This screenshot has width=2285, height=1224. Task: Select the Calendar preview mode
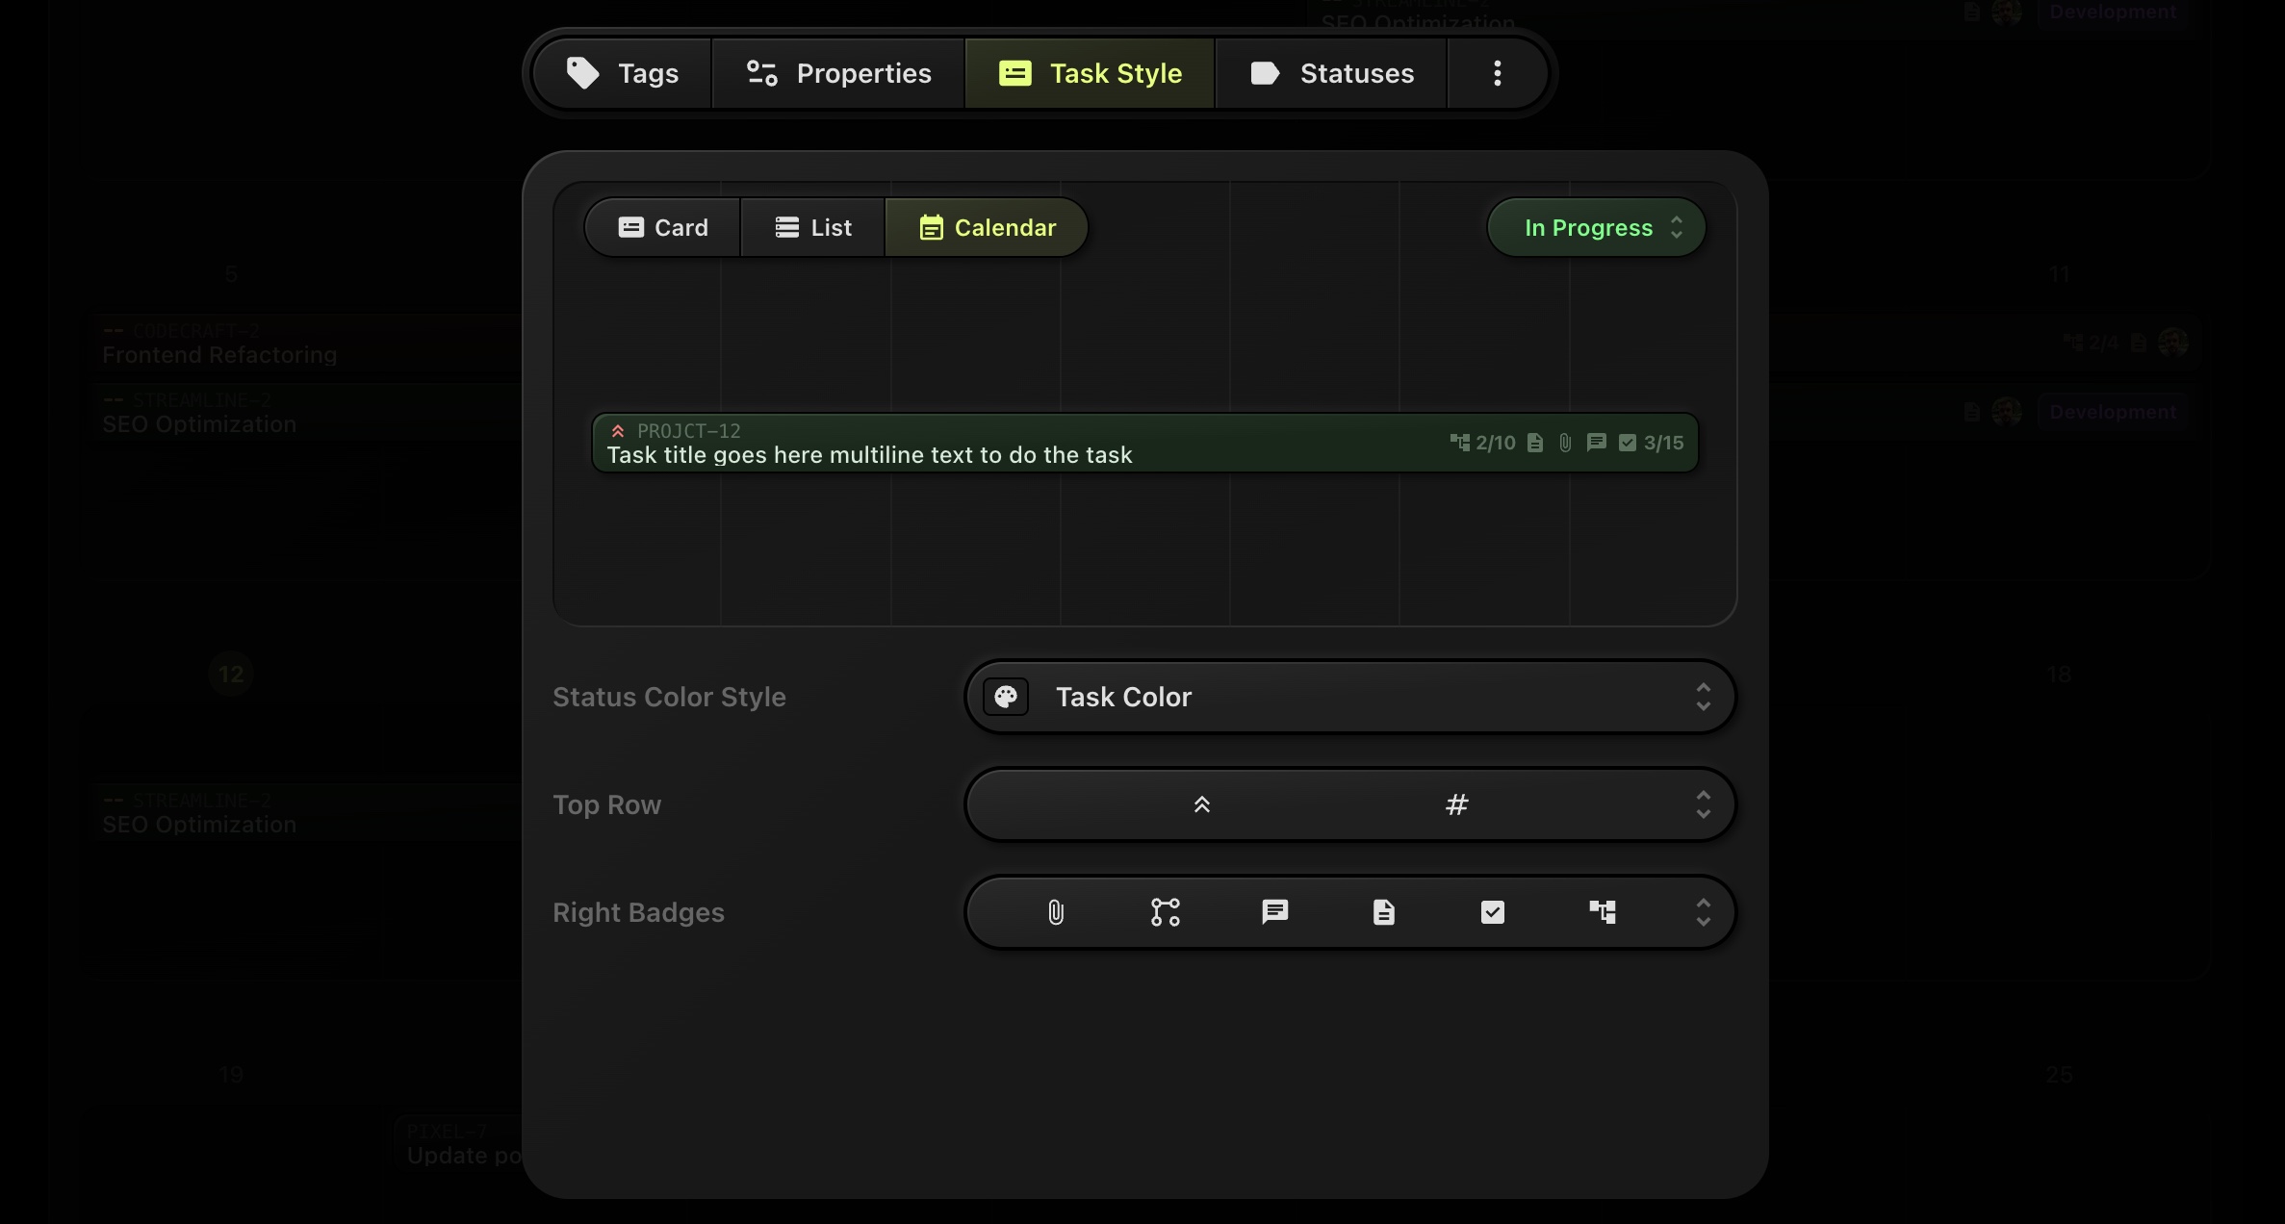(x=988, y=228)
